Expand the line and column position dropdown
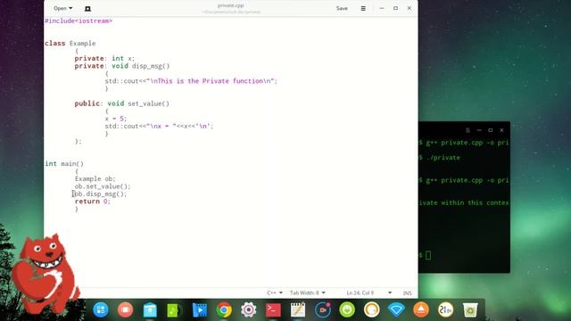The width and height of the screenshot is (571, 321). point(390,292)
